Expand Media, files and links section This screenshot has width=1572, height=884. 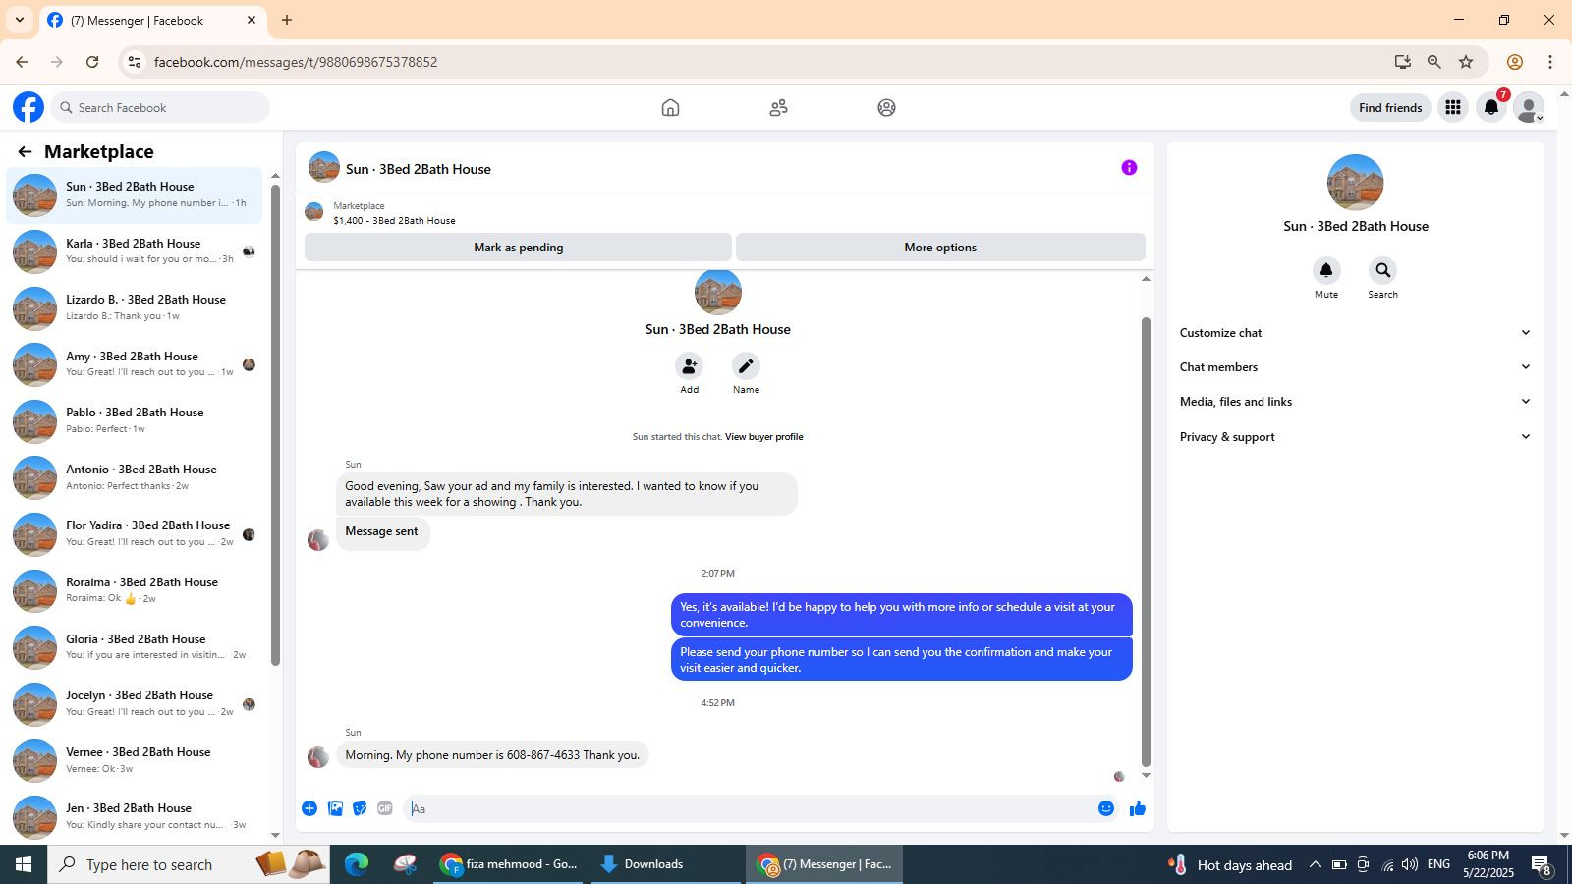pos(1355,402)
